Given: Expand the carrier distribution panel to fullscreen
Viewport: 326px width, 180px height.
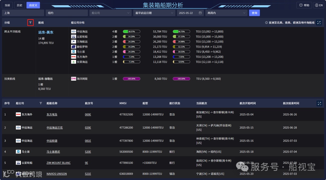Looking at the screenshot, I should (319, 23).
